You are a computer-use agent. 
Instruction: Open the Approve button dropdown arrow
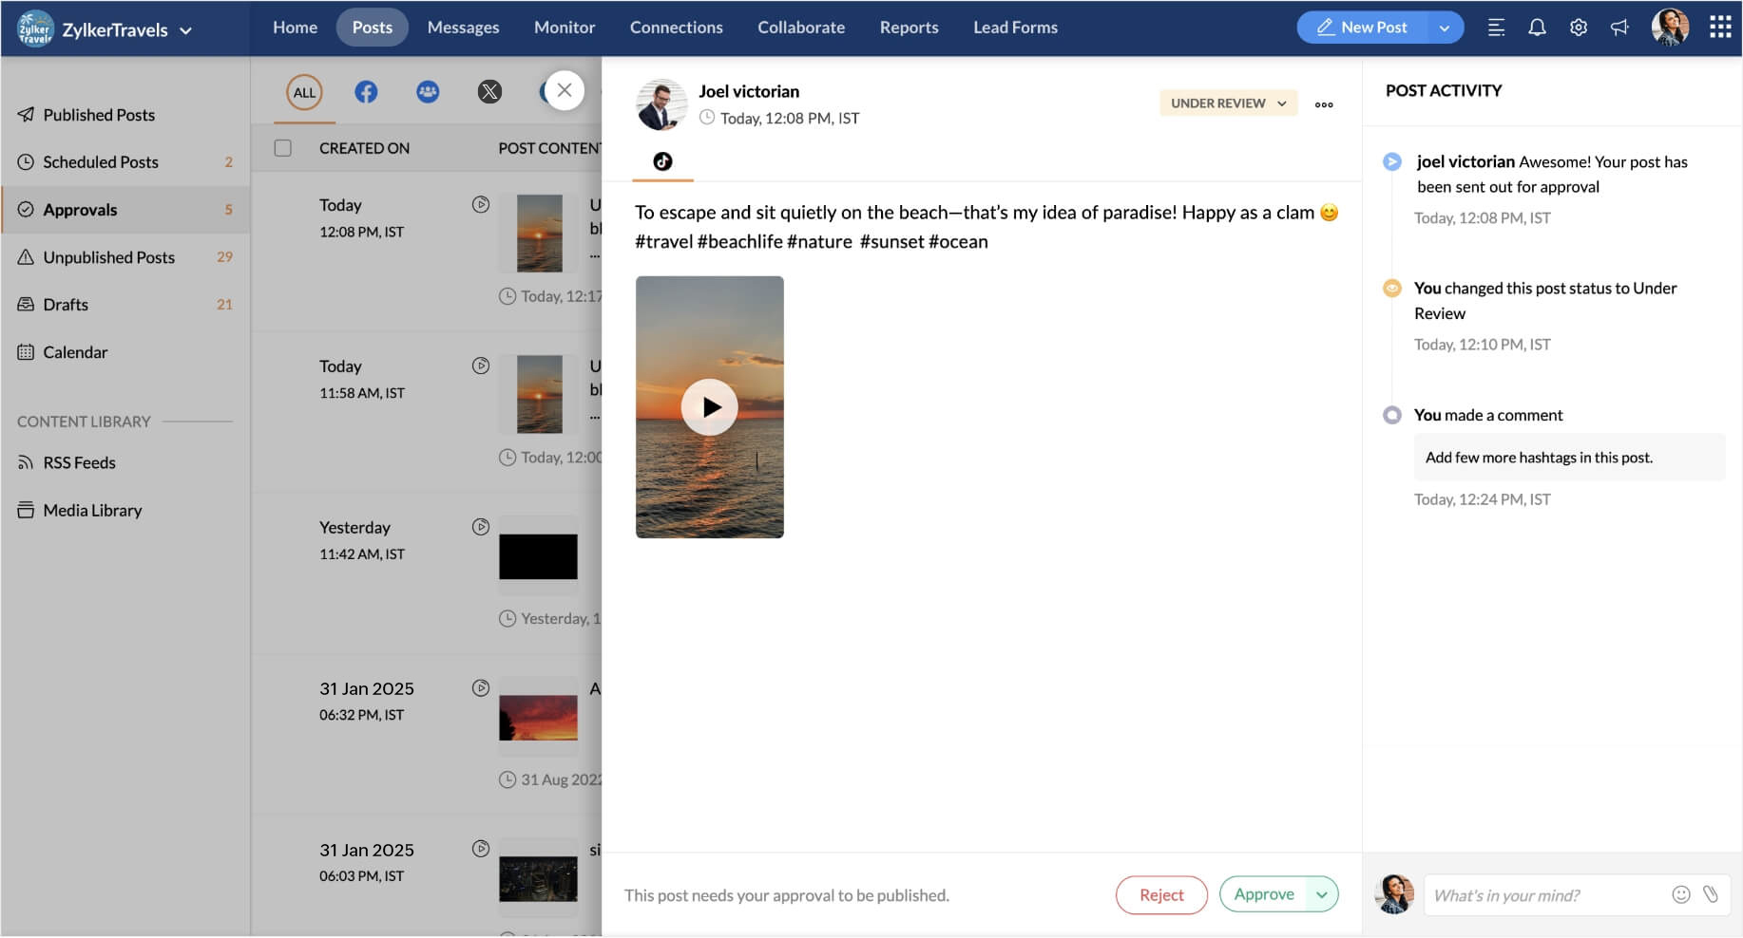click(1321, 894)
